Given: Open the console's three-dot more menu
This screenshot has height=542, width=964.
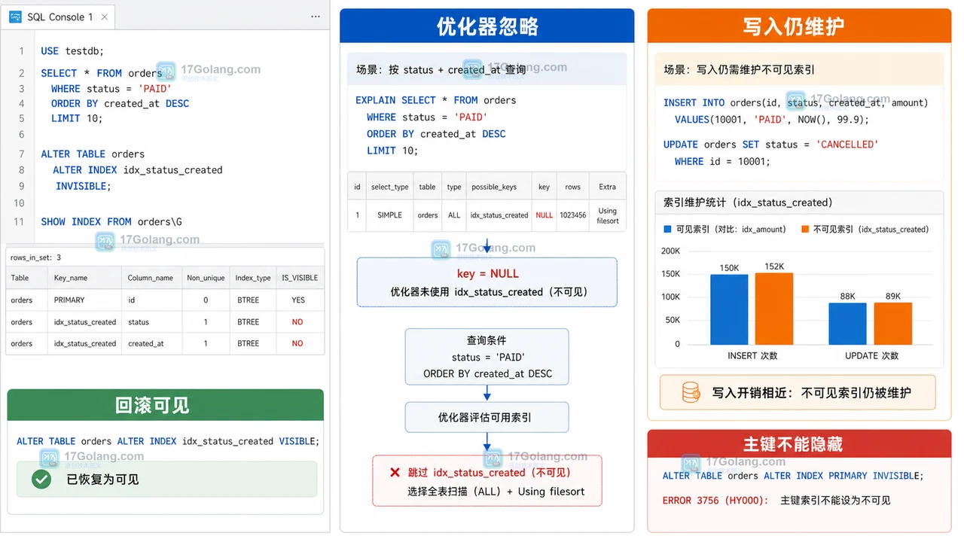Looking at the screenshot, I should pos(315,17).
